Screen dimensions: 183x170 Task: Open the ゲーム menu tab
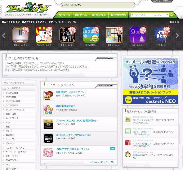[x=81, y=15]
